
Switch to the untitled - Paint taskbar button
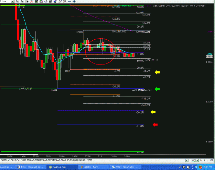point(94,167)
